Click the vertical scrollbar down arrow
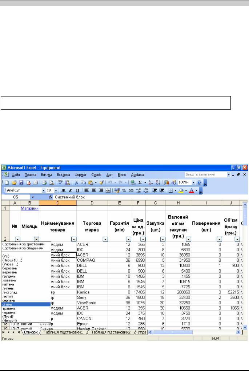The image size is (249, 371). (245, 327)
